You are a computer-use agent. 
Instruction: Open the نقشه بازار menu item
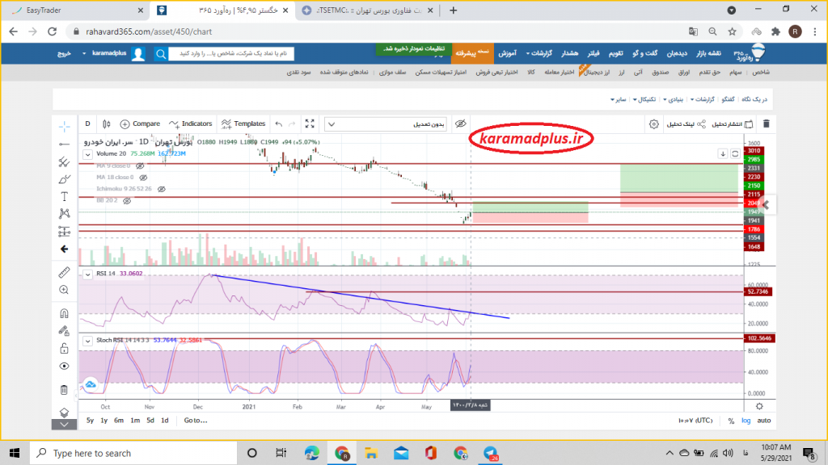coord(708,54)
